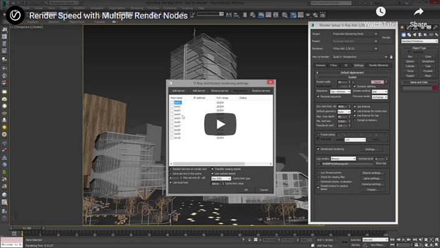Switch to the Settings tab

point(359,65)
